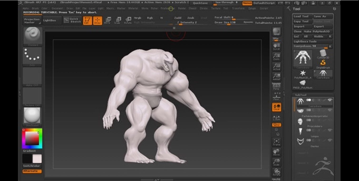
Task: Click the Tool palette hammer icon
Action: pos(289,9)
